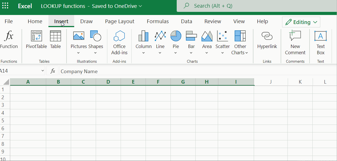Open the Name Box dropdown
This screenshot has width=337, height=161.
(x=42, y=71)
